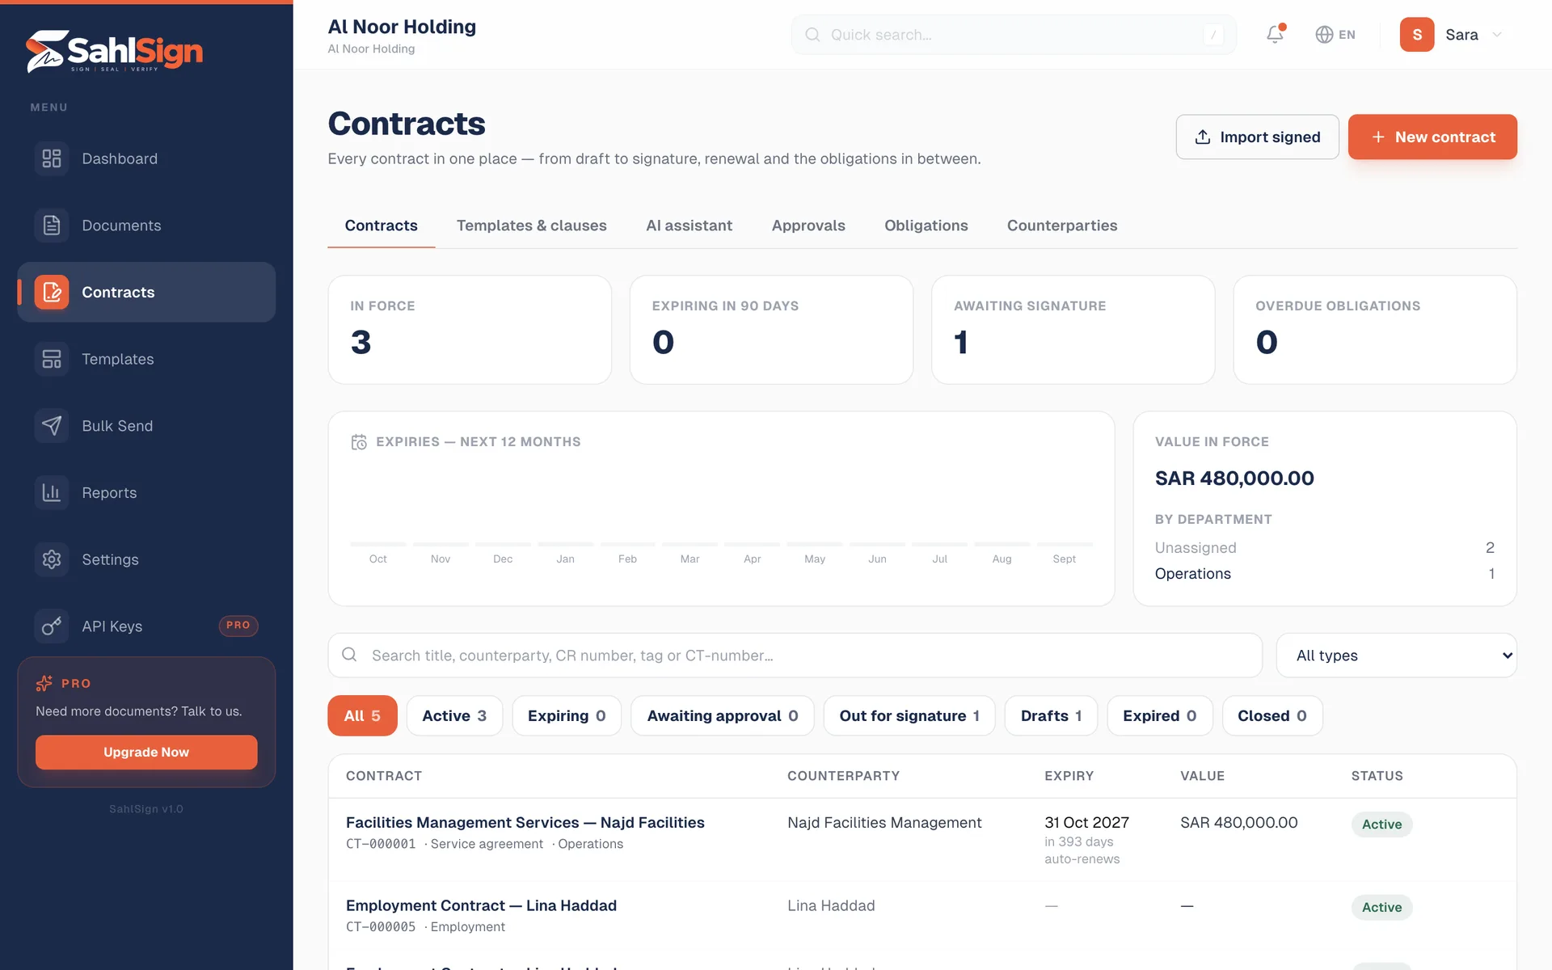The image size is (1552, 970).
Task: Go to the Approvals tab
Action: coord(808,226)
